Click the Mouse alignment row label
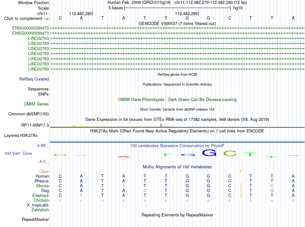The height and width of the screenshot is (227, 305). pyautogui.click(x=42, y=186)
